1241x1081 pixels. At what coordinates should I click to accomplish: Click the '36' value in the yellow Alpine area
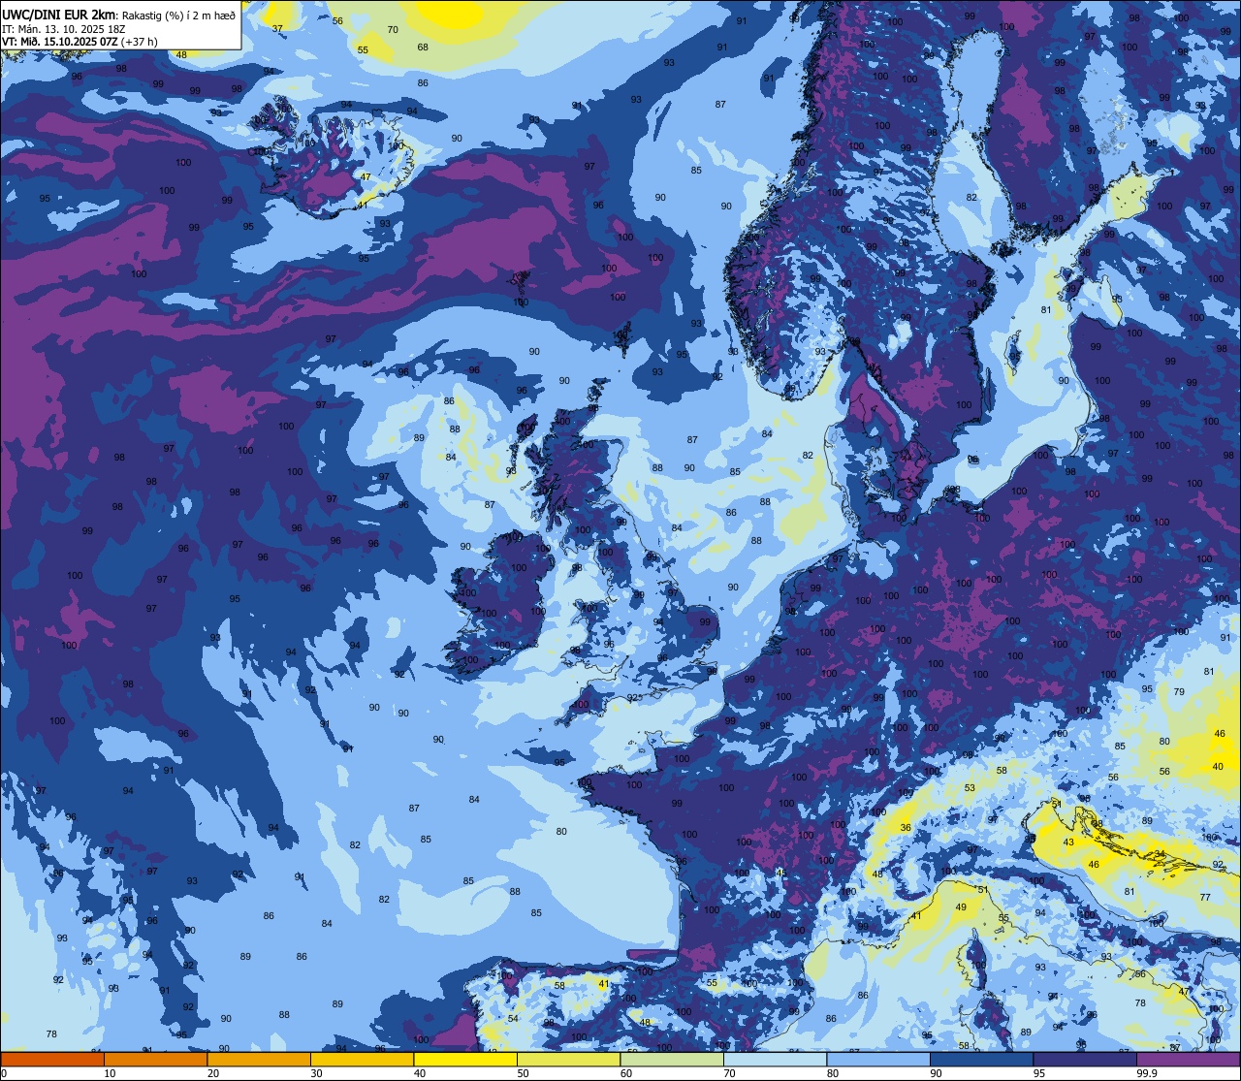[906, 828]
